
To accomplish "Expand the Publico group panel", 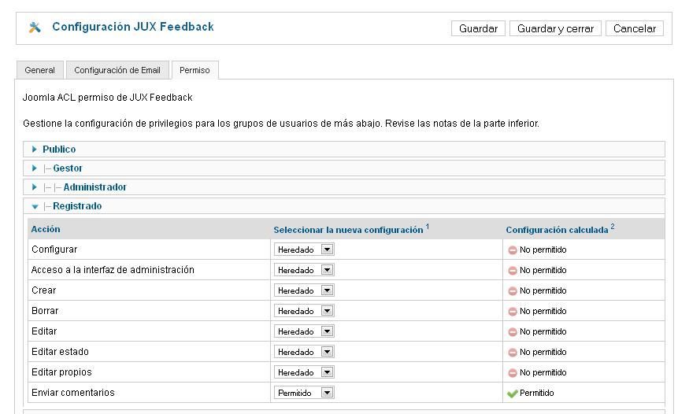I will pyautogui.click(x=344, y=149).
